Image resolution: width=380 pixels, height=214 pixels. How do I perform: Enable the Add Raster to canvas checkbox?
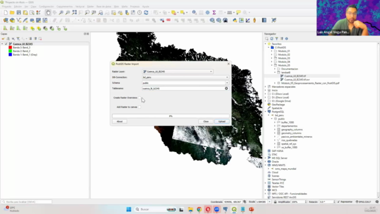pyautogui.click(x=140, y=107)
